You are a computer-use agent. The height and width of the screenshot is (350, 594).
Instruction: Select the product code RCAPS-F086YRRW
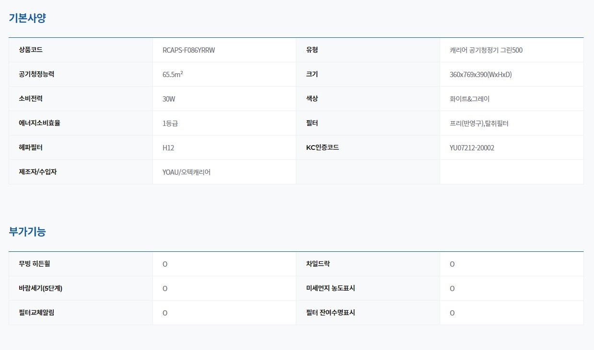189,50
